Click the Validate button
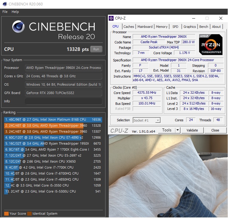 [x=192, y=130]
